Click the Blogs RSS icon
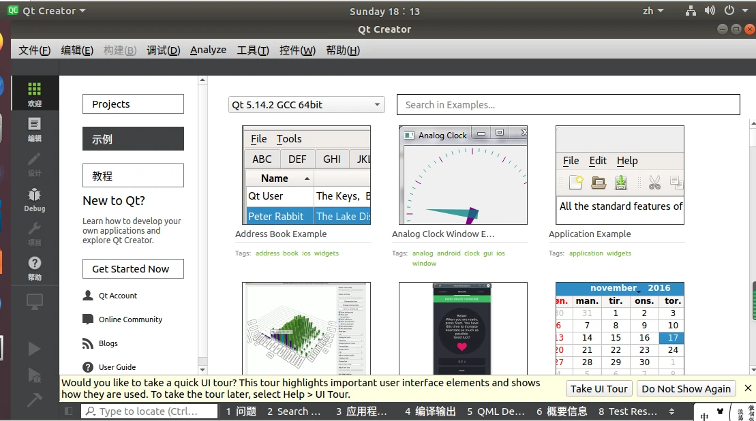The image size is (756, 421). point(88,343)
